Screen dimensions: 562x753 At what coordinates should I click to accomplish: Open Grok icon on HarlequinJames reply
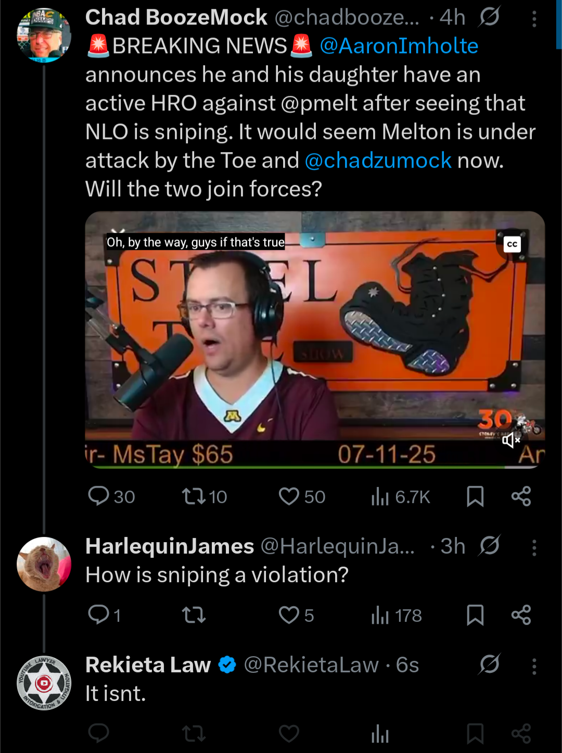point(490,546)
